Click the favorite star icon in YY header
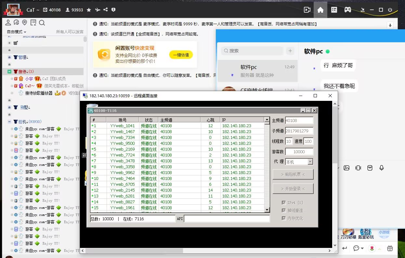 89,10
